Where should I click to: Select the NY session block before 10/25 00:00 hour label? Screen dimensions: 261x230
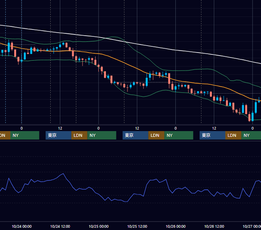coord(102,135)
